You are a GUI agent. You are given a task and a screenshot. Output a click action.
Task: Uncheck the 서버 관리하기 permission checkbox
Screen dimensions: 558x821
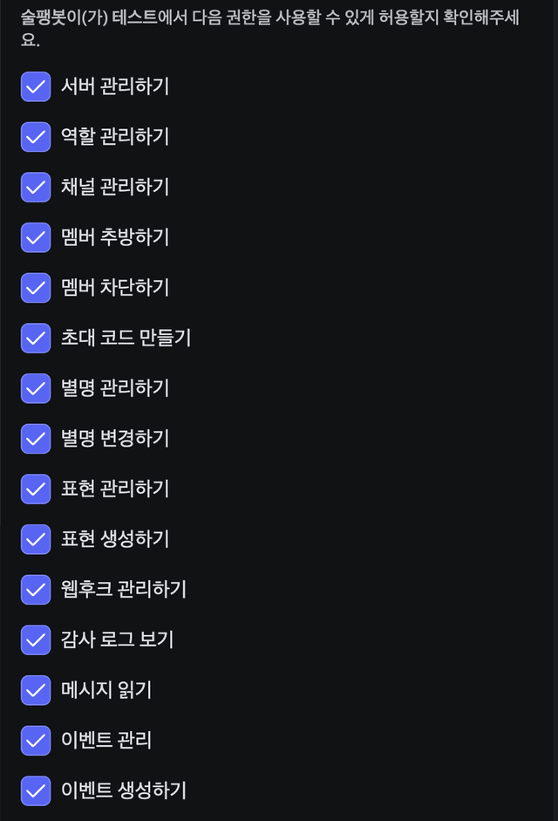[x=36, y=86]
